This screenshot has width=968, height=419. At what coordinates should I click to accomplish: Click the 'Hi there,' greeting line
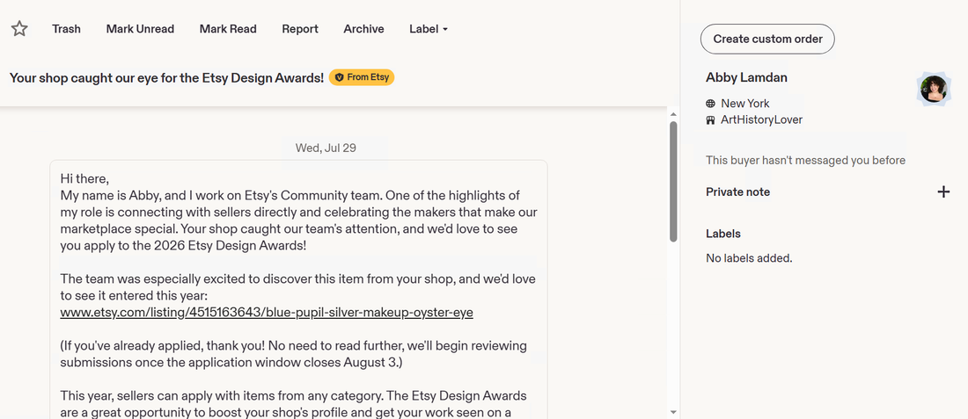click(84, 178)
